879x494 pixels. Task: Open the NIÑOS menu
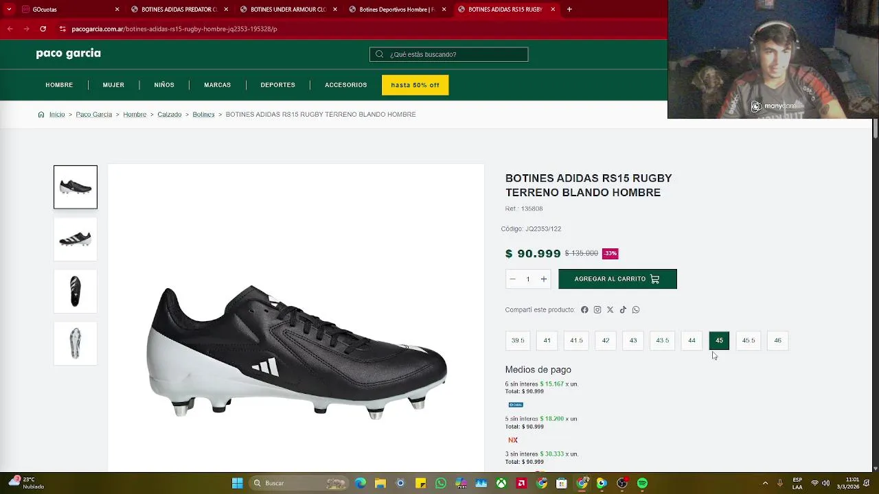(164, 85)
